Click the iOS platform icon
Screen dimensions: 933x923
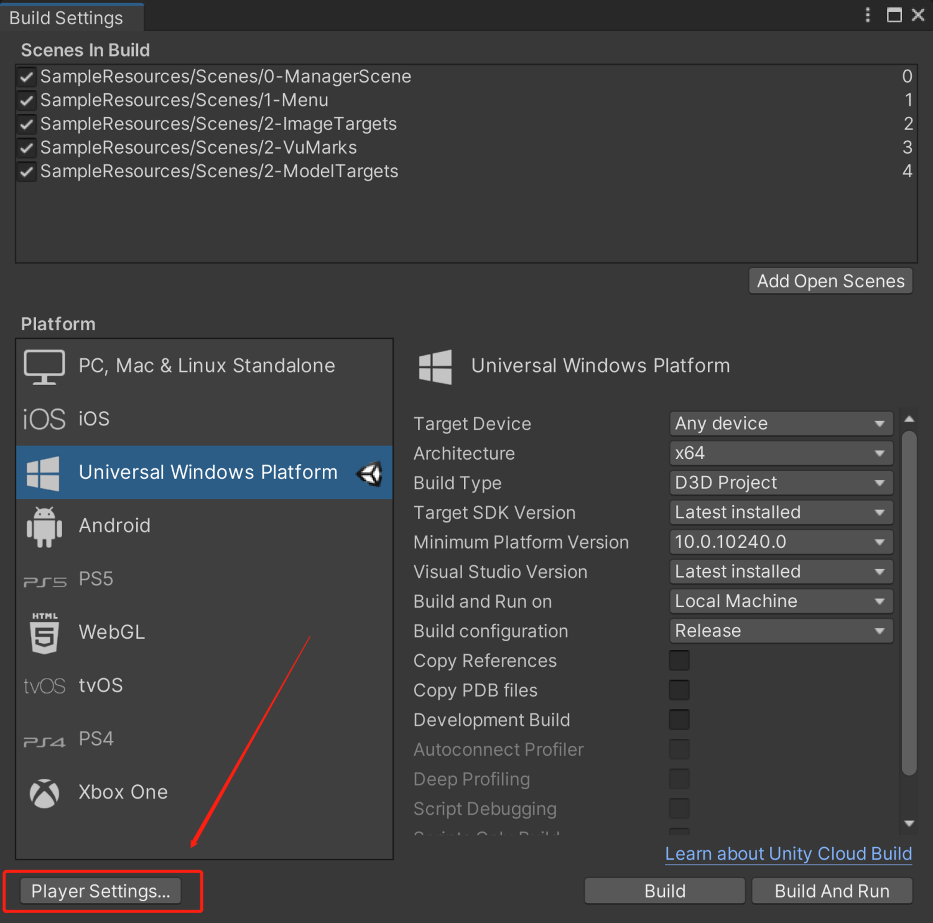44,420
